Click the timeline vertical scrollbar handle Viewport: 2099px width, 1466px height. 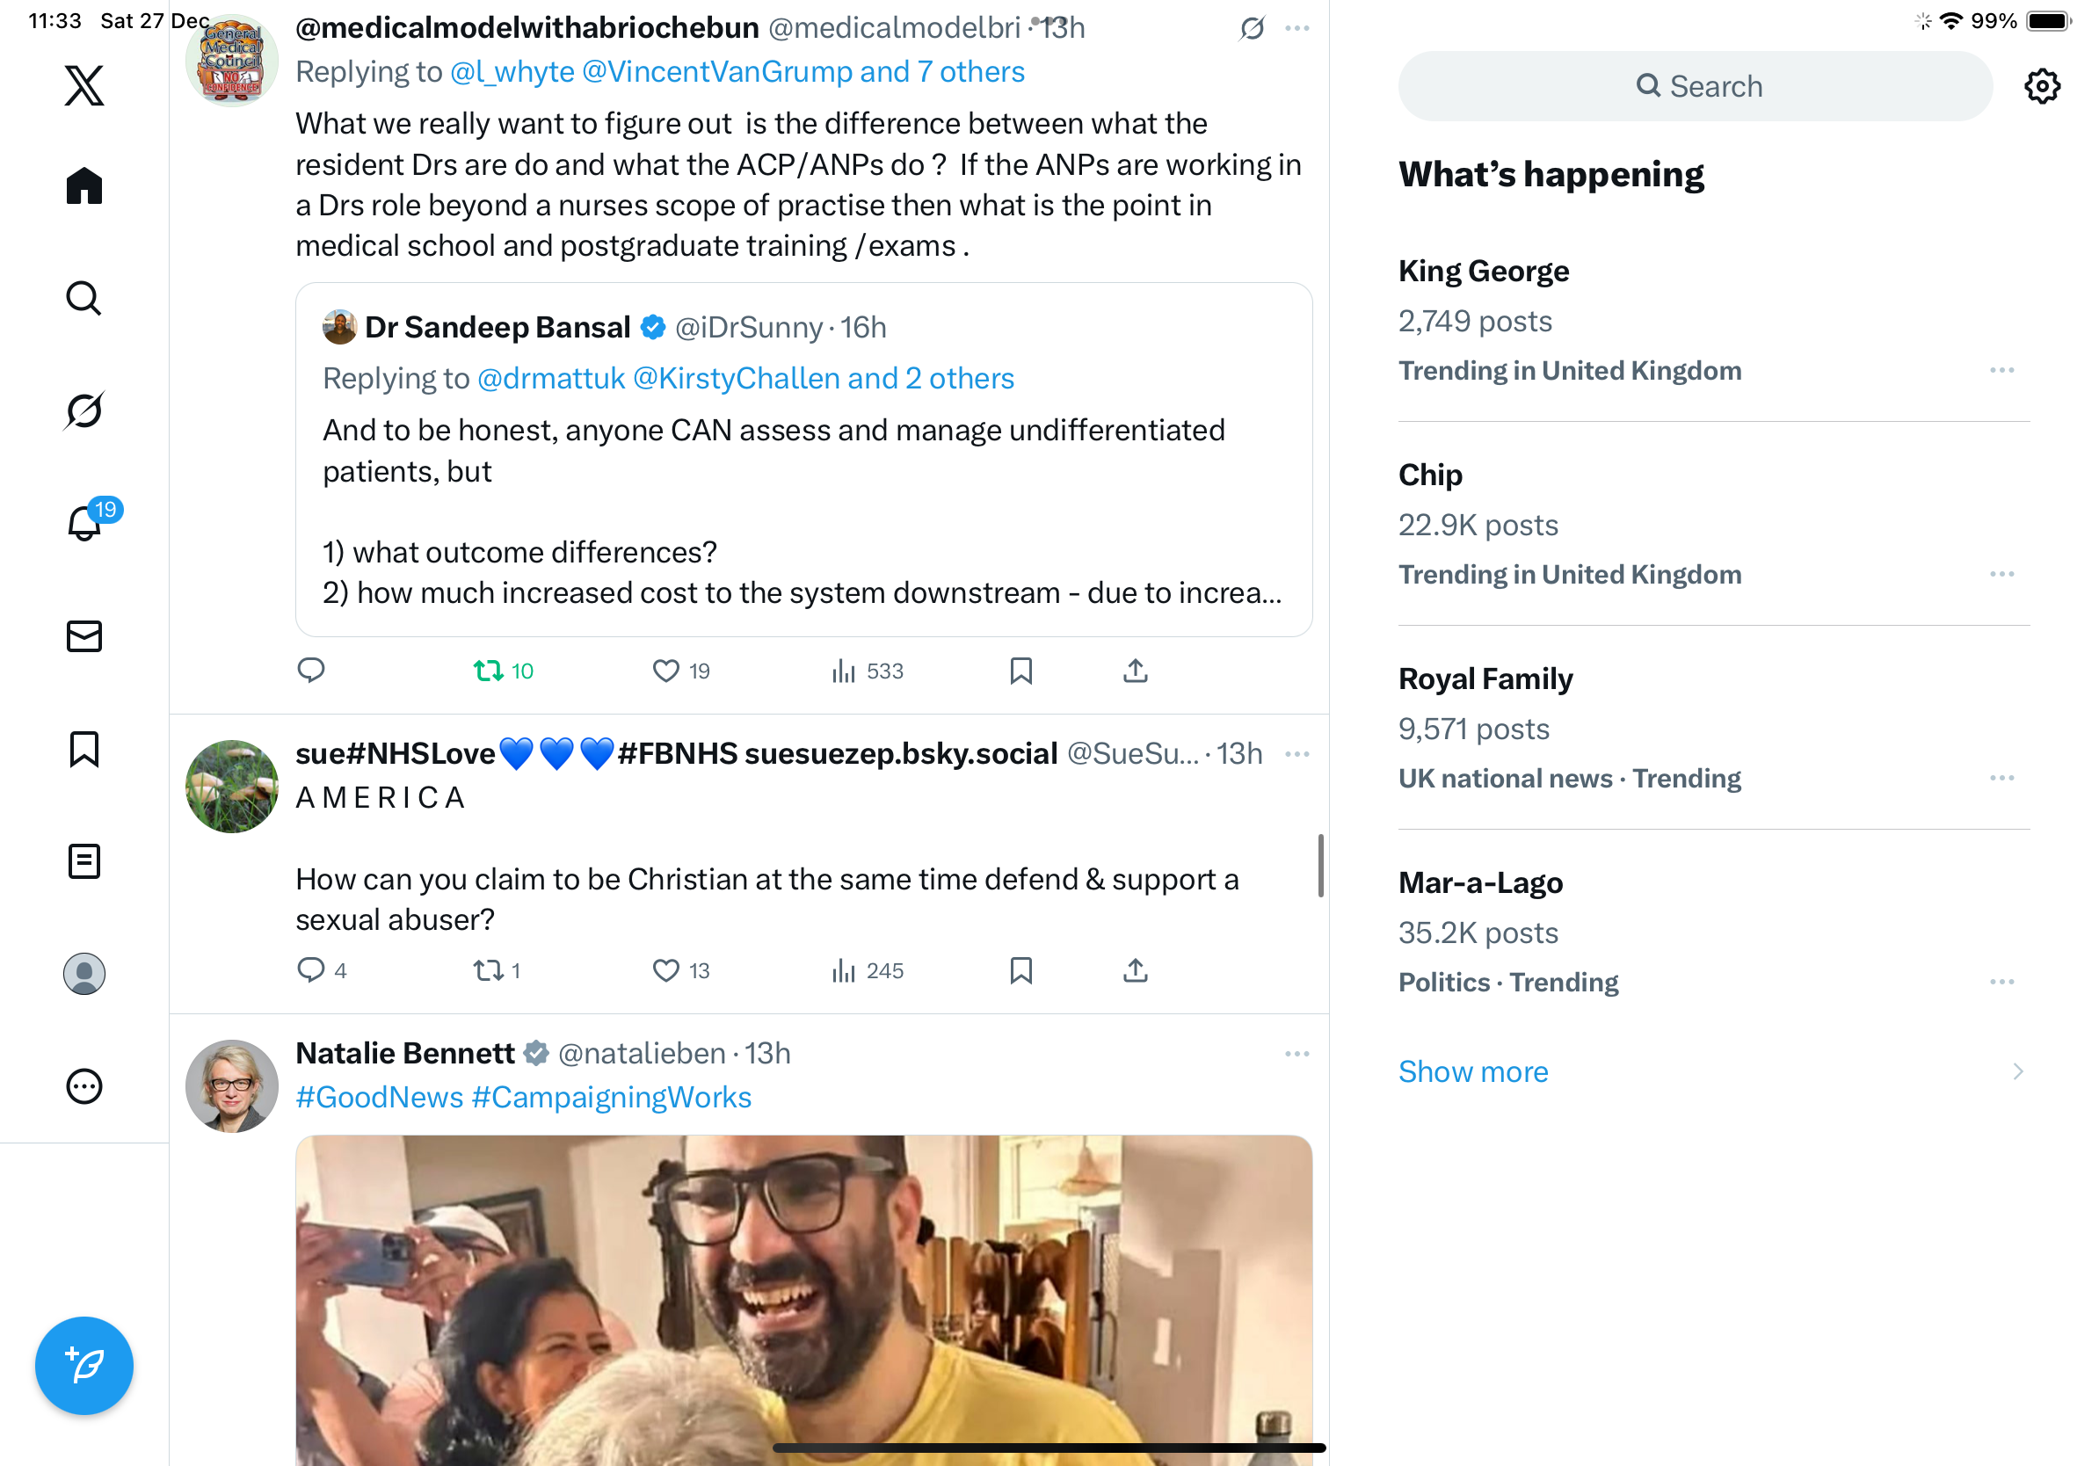(x=1320, y=866)
